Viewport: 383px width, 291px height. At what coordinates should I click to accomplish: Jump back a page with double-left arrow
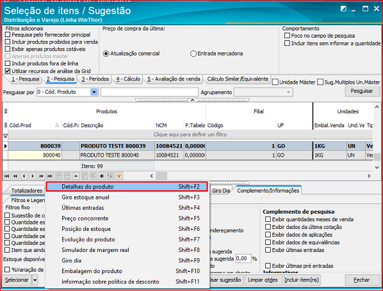click(x=15, y=176)
